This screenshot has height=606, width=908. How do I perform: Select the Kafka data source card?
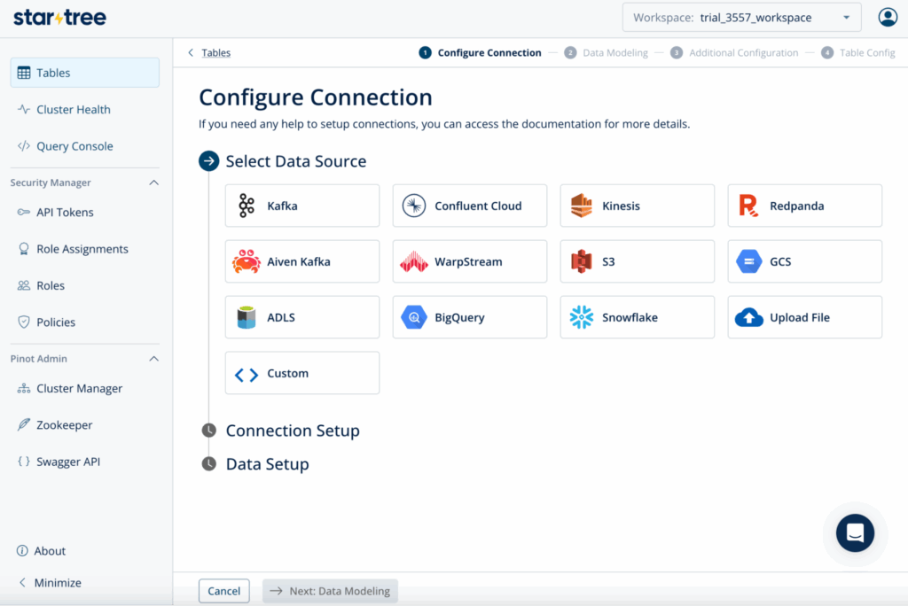[x=302, y=206]
